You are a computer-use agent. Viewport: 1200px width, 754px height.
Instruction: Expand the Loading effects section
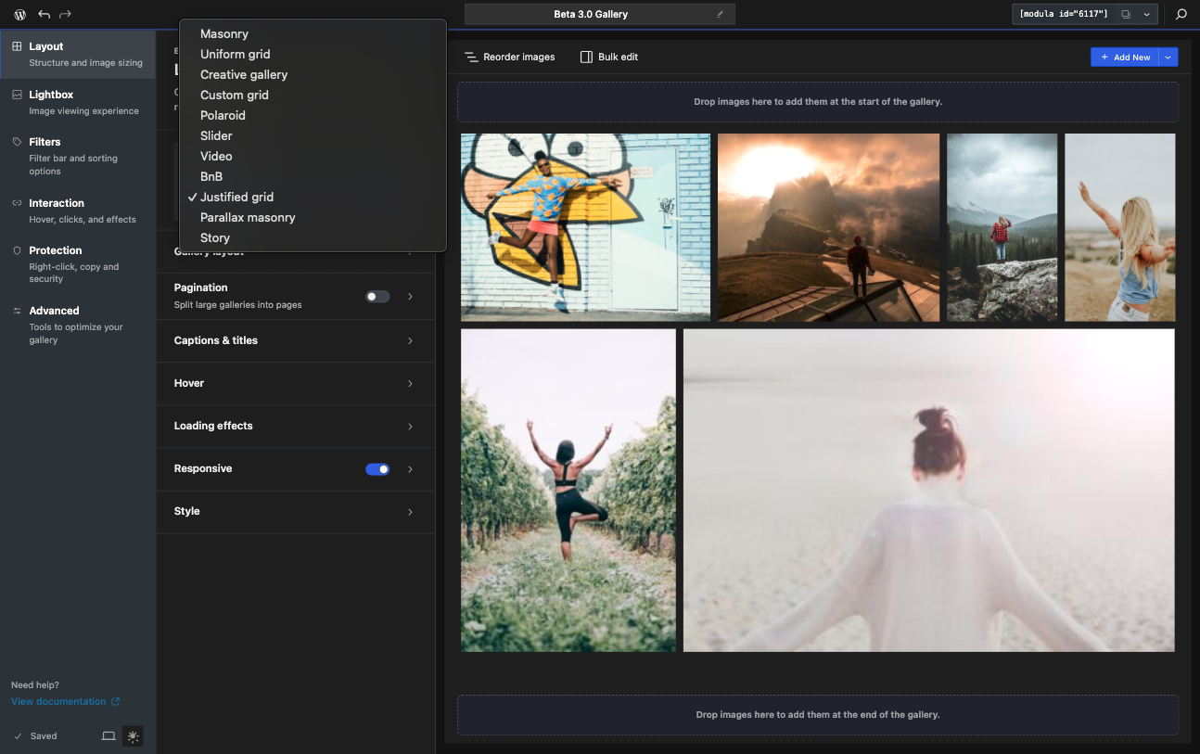tap(295, 427)
